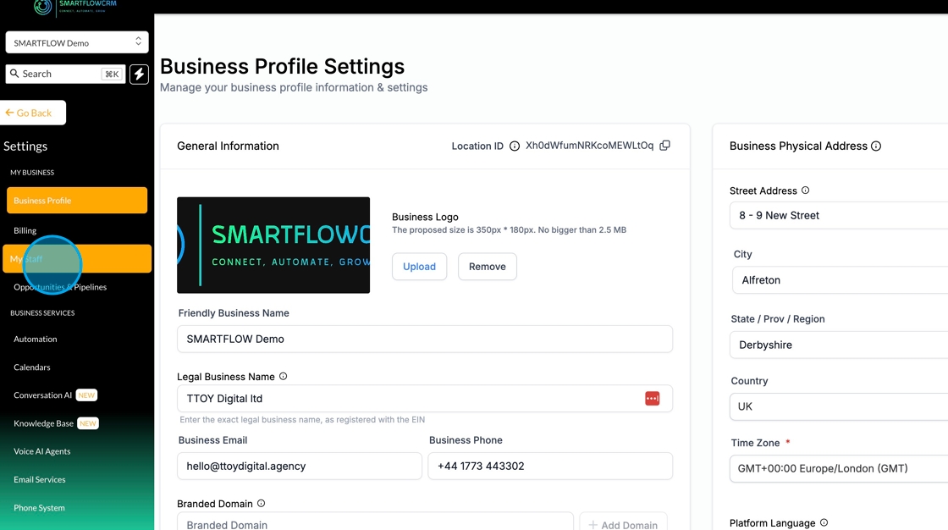948x530 pixels.
Task: Open Billing settings in sidebar
Action: (25, 230)
